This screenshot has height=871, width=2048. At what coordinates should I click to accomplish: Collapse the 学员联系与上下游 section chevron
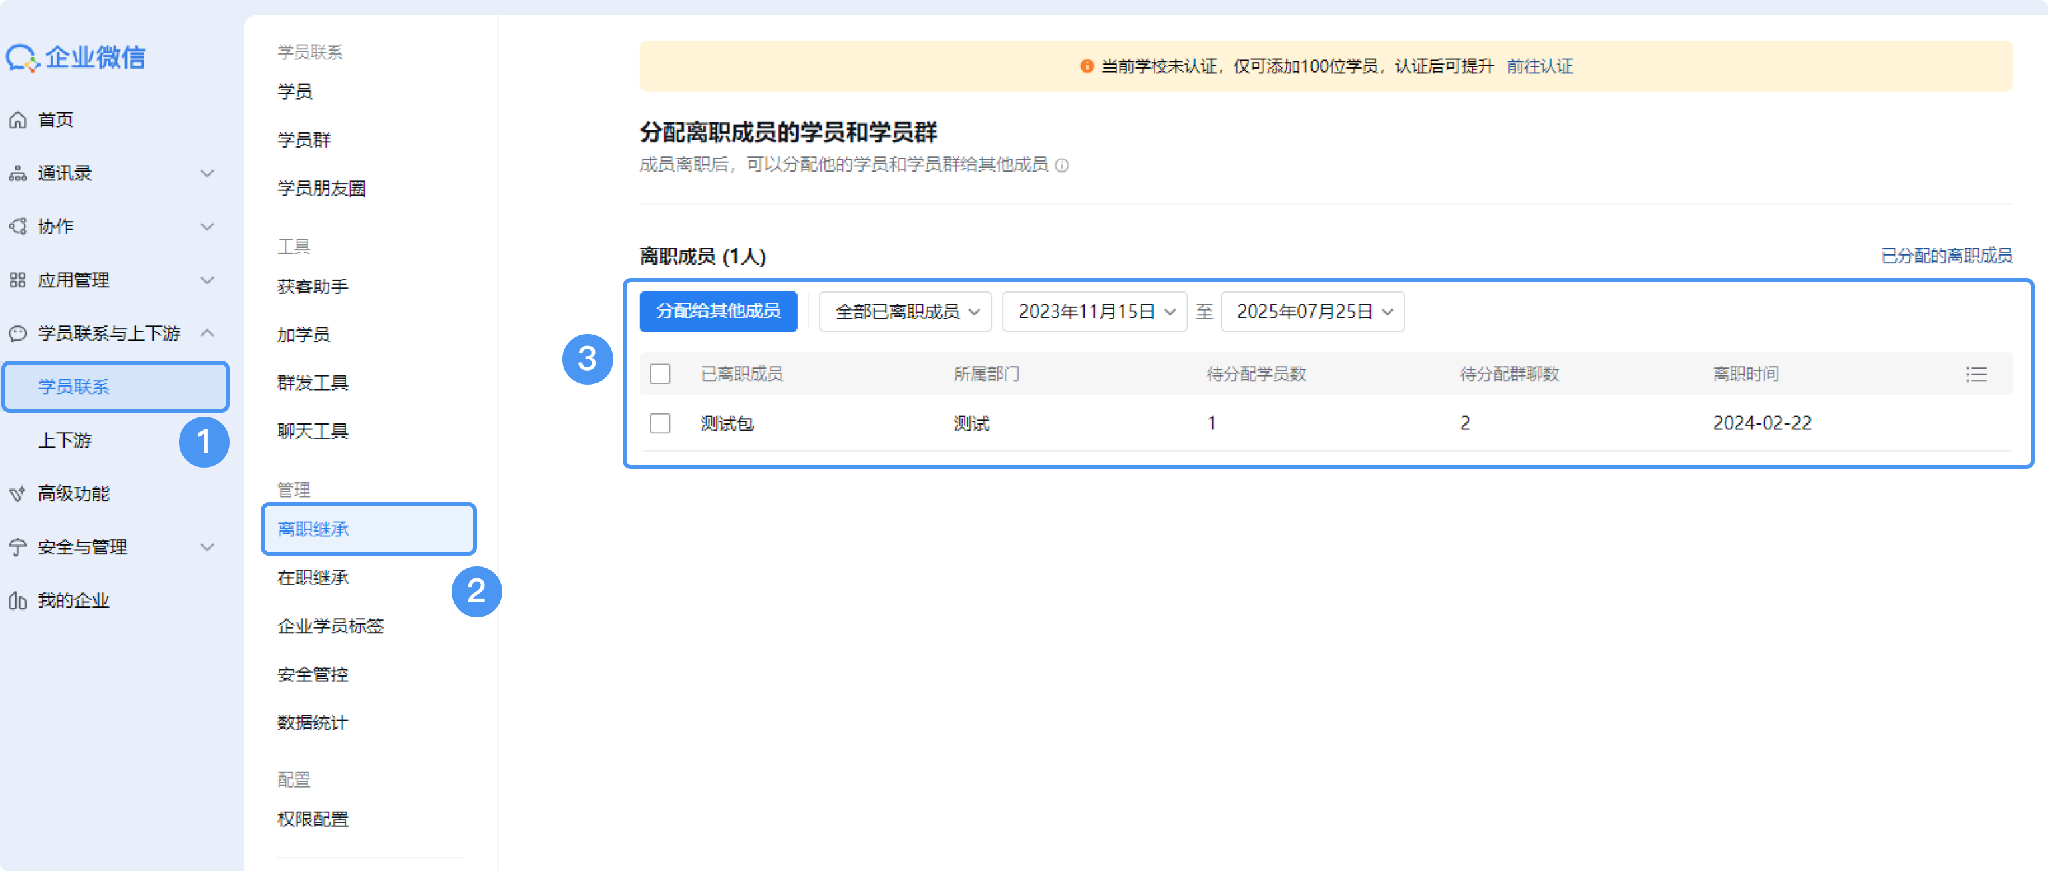(208, 333)
